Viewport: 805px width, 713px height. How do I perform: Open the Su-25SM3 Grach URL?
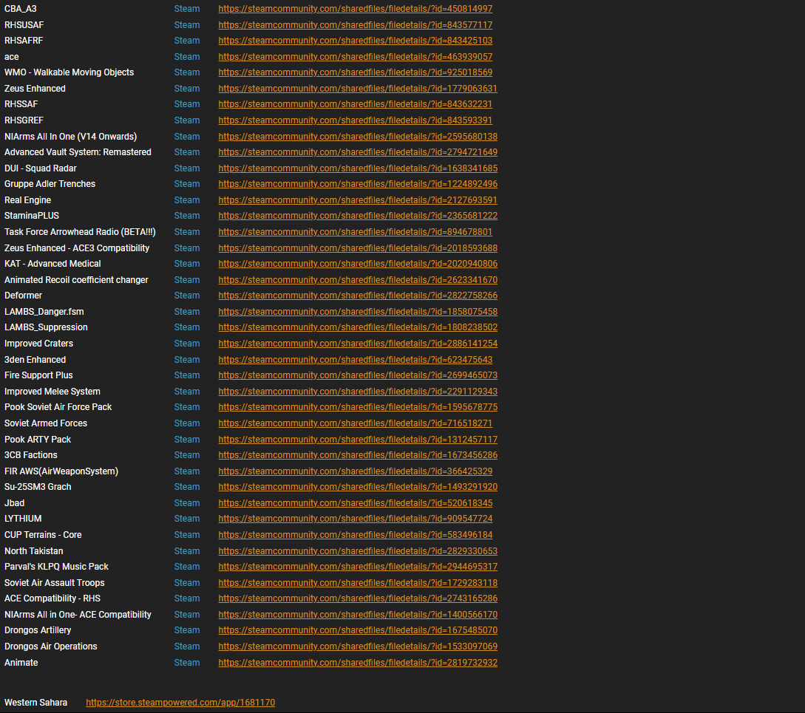[x=358, y=487]
